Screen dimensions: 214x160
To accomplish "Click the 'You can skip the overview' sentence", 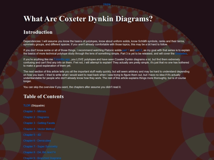I will click(72, 87).
